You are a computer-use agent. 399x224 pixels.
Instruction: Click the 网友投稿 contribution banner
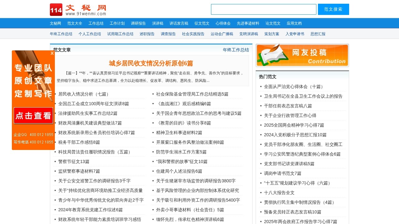302,55
